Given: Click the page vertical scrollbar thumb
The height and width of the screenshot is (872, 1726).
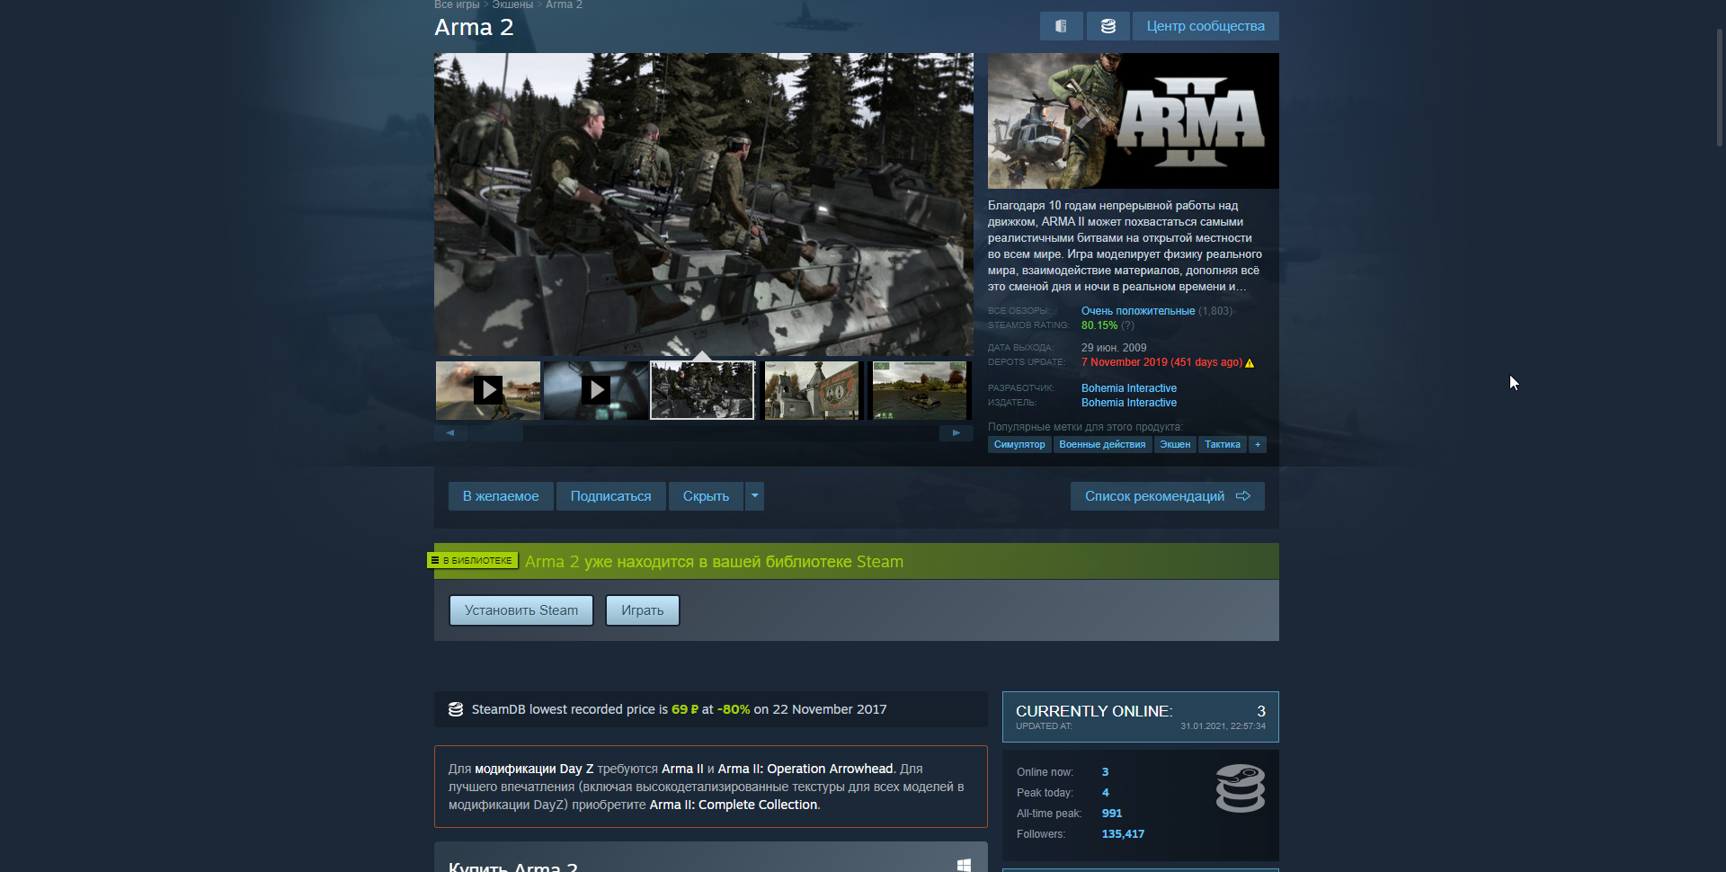Looking at the screenshot, I should click(x=1720, y=87).
